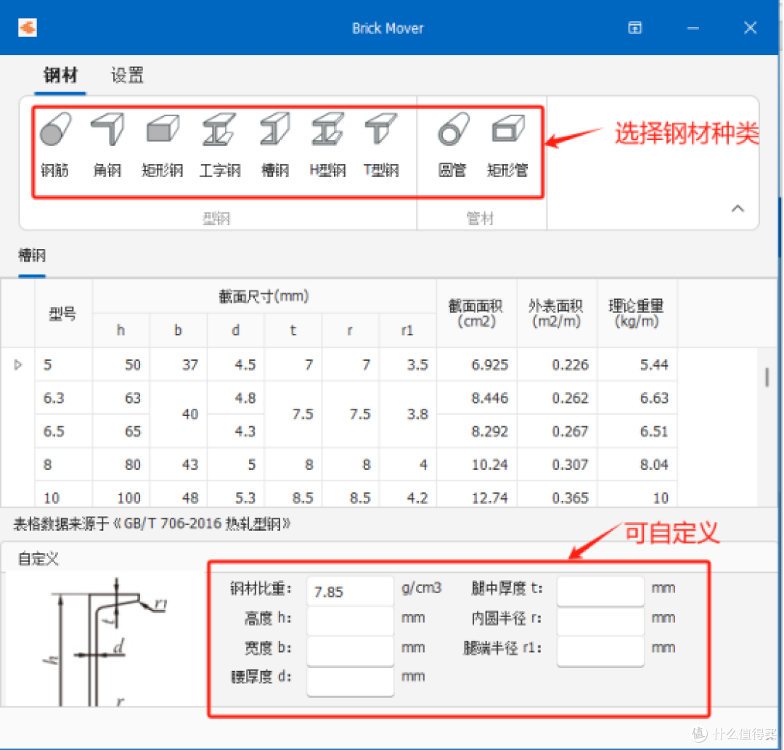Image resolution: width=784 pixels, height=750 pixels.
Task: Select the model 8 row cell
Action: click(x=63, y=465)
